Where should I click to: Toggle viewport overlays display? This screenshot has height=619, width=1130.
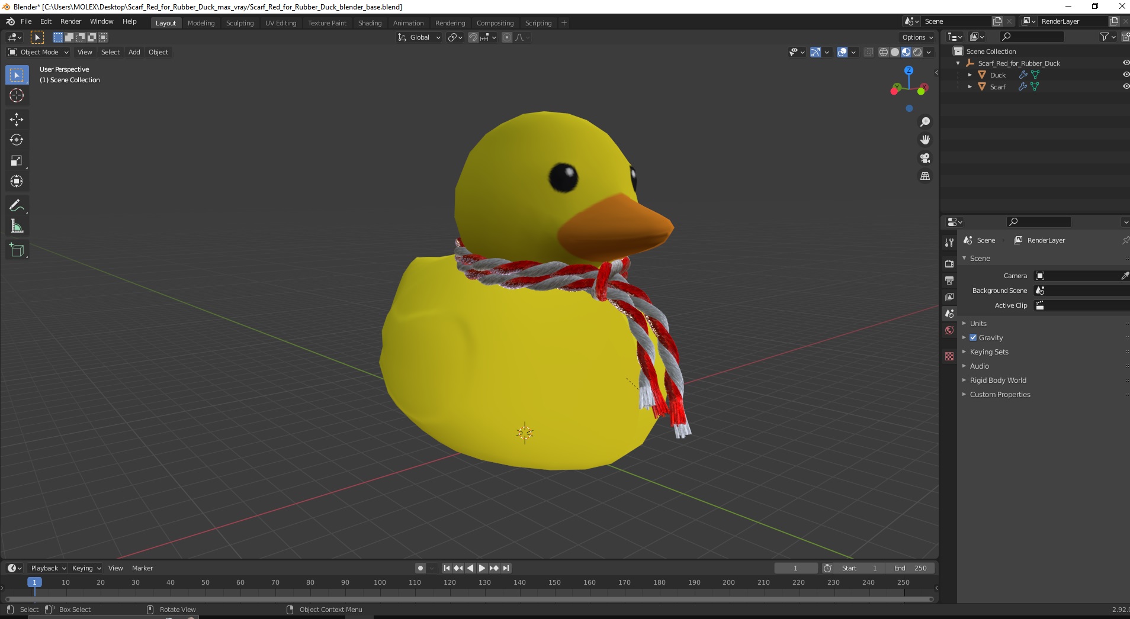coord(842,52)
